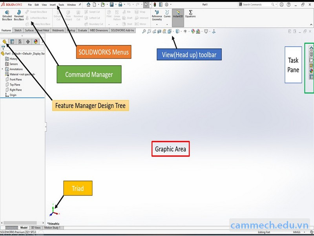Screen dimensions: 314x236
Task: Click Previous View icon
Action: (154, 31)
